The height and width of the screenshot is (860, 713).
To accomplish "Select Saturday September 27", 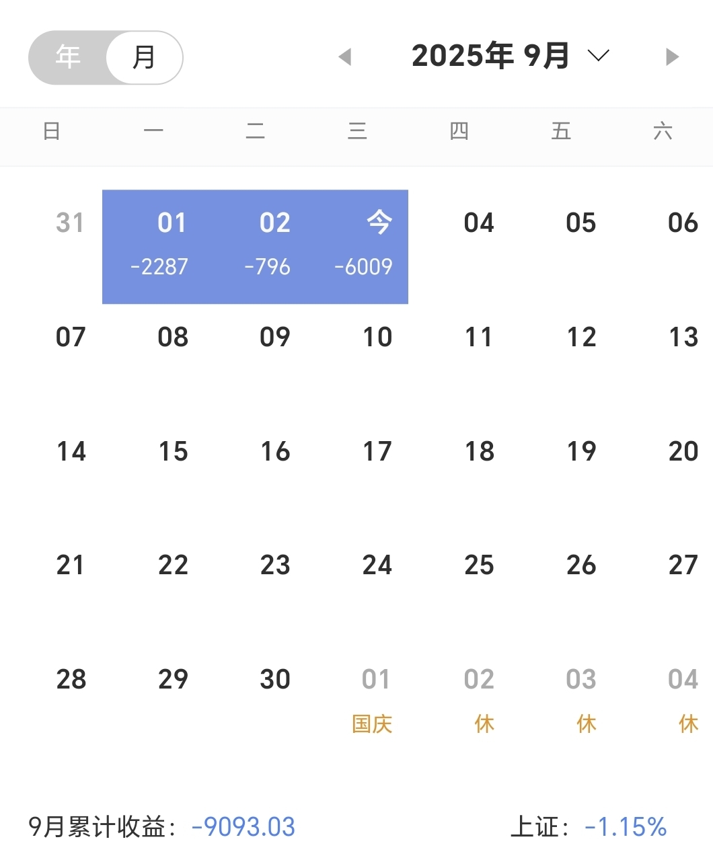I will tap(683, 565).
